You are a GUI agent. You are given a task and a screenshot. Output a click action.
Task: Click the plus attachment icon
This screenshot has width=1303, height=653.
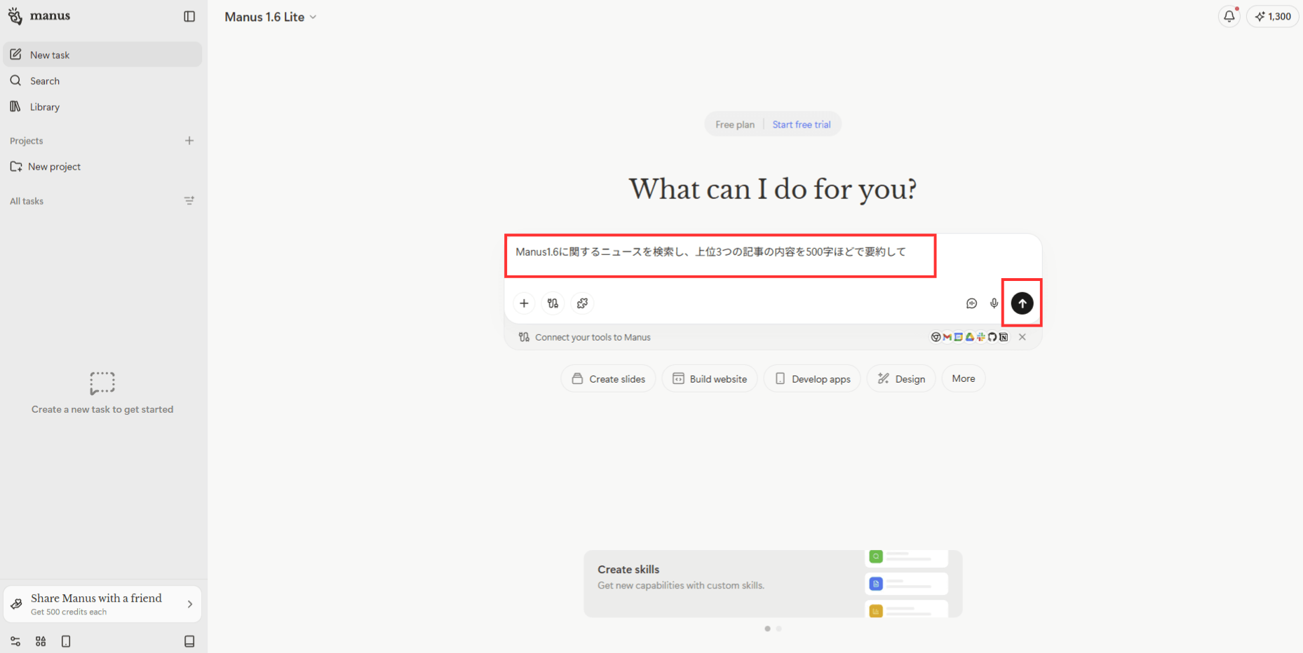[524, 303]
